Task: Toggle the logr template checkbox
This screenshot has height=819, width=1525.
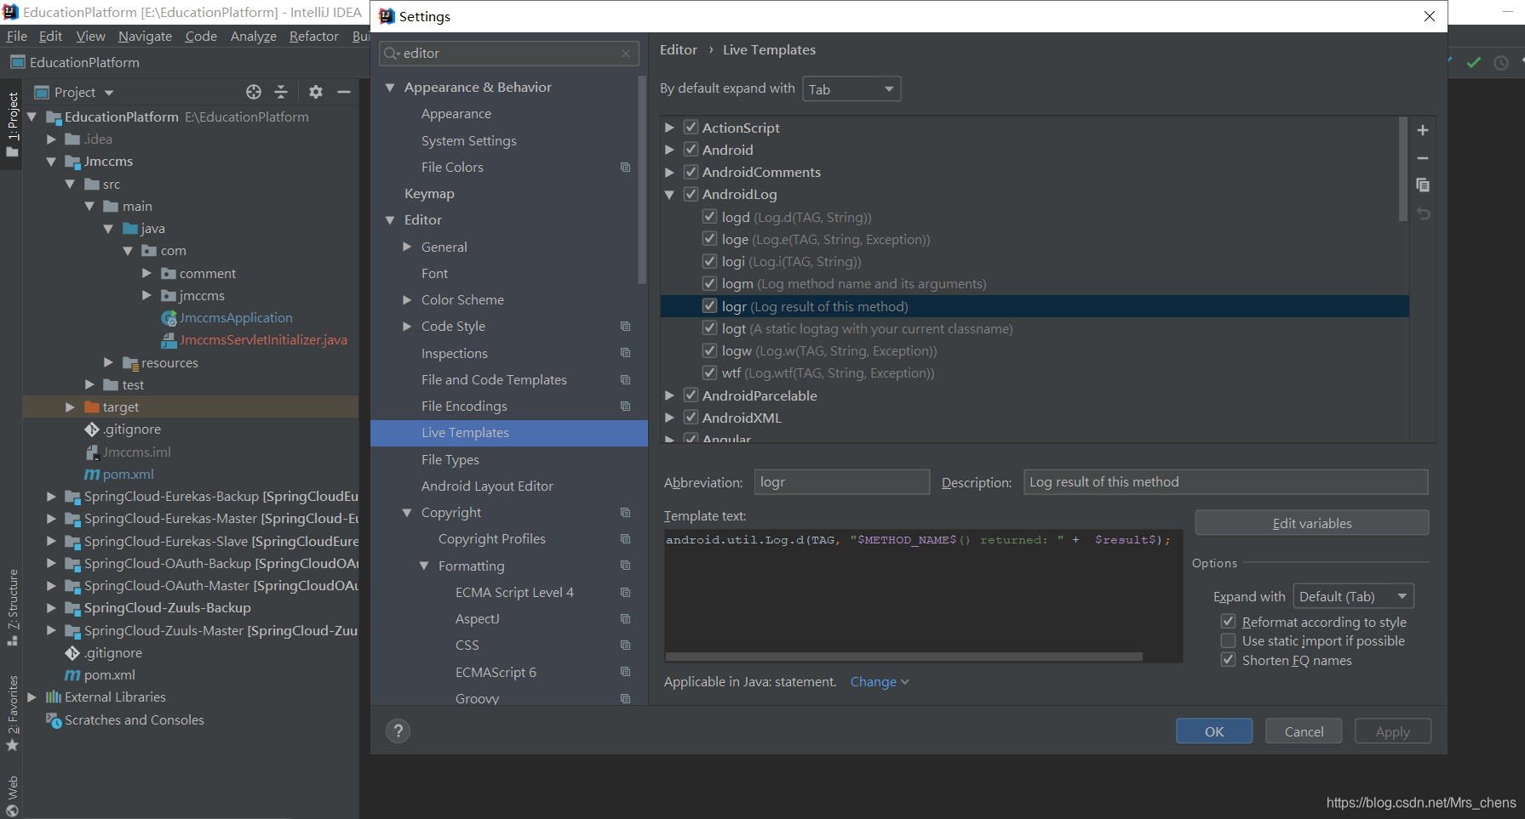Action: click(x=709, y=306)
